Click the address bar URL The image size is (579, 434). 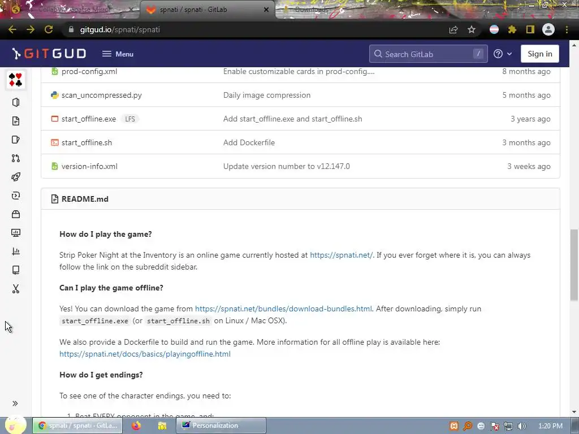coord(120,29)
